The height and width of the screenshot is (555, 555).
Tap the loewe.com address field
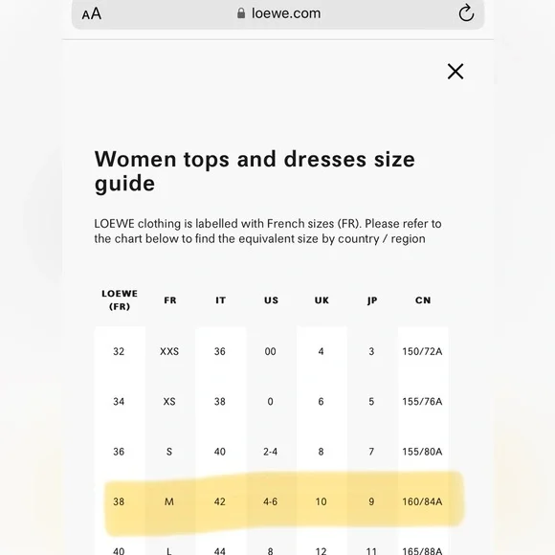click(x=277, y=14)
